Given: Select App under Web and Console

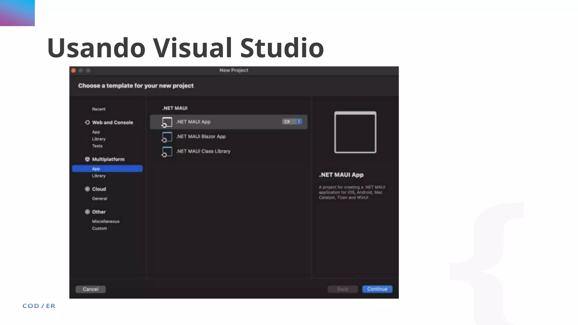Looking at the screenshot, I should (96, 132).
